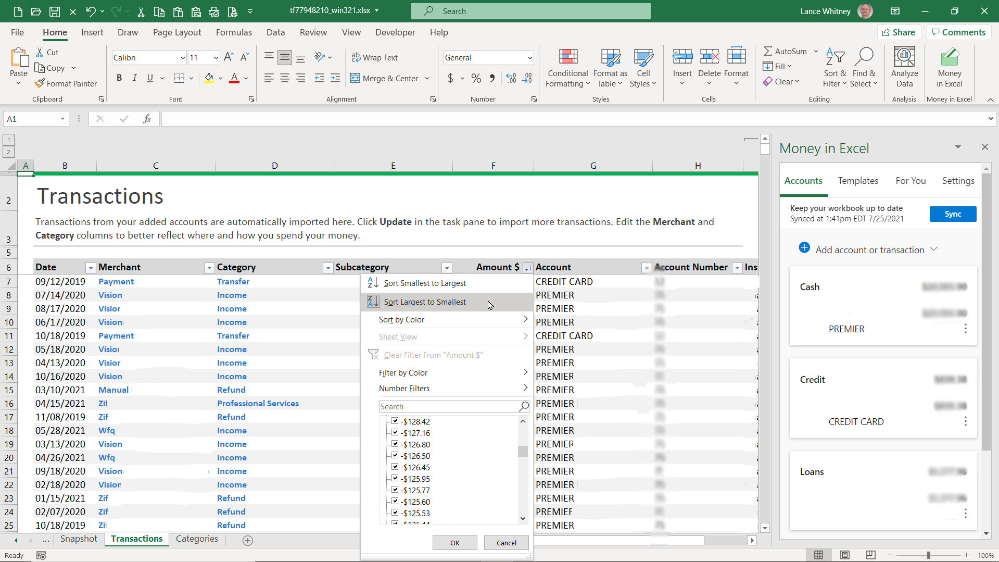Open Sort by Color submenu
999x562 pixels.
point(447,319)
